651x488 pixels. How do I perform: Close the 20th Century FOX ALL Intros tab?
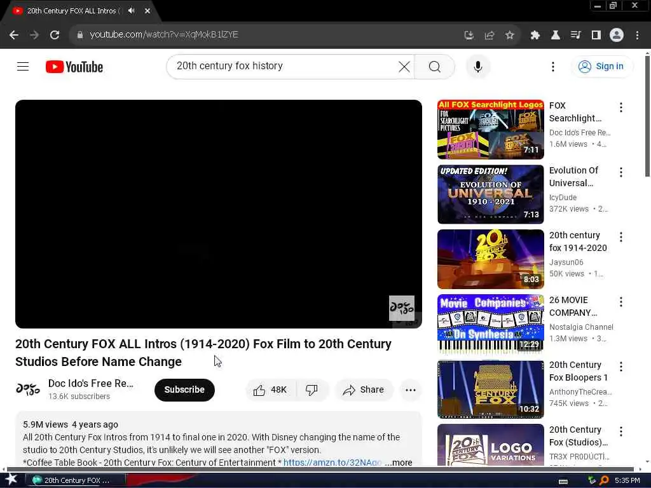pyautogui.click(x=147, y=11)
